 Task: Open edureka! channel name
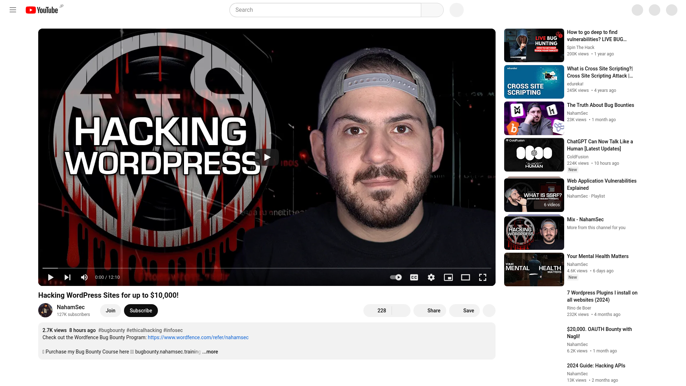[575, 84]
